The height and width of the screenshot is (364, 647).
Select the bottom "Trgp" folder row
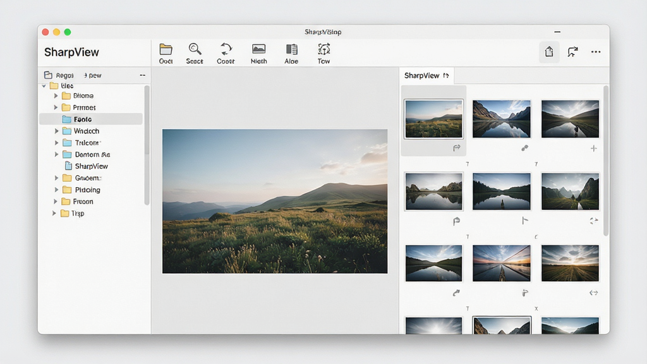pyautogui.click(x=91, y=214)
